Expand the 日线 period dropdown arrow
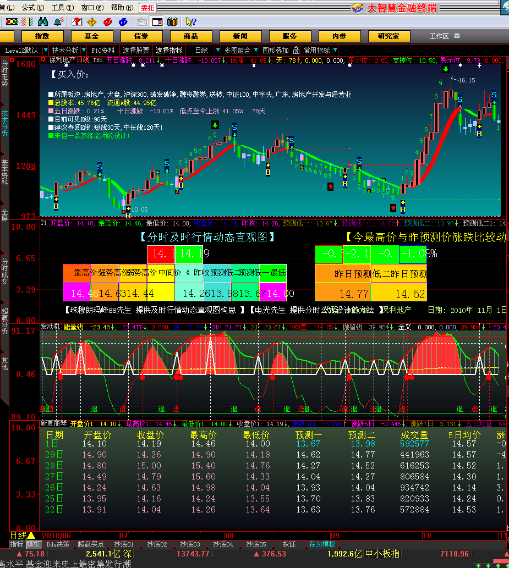Viewport: 509px width, 568px height. click(217, 50)
